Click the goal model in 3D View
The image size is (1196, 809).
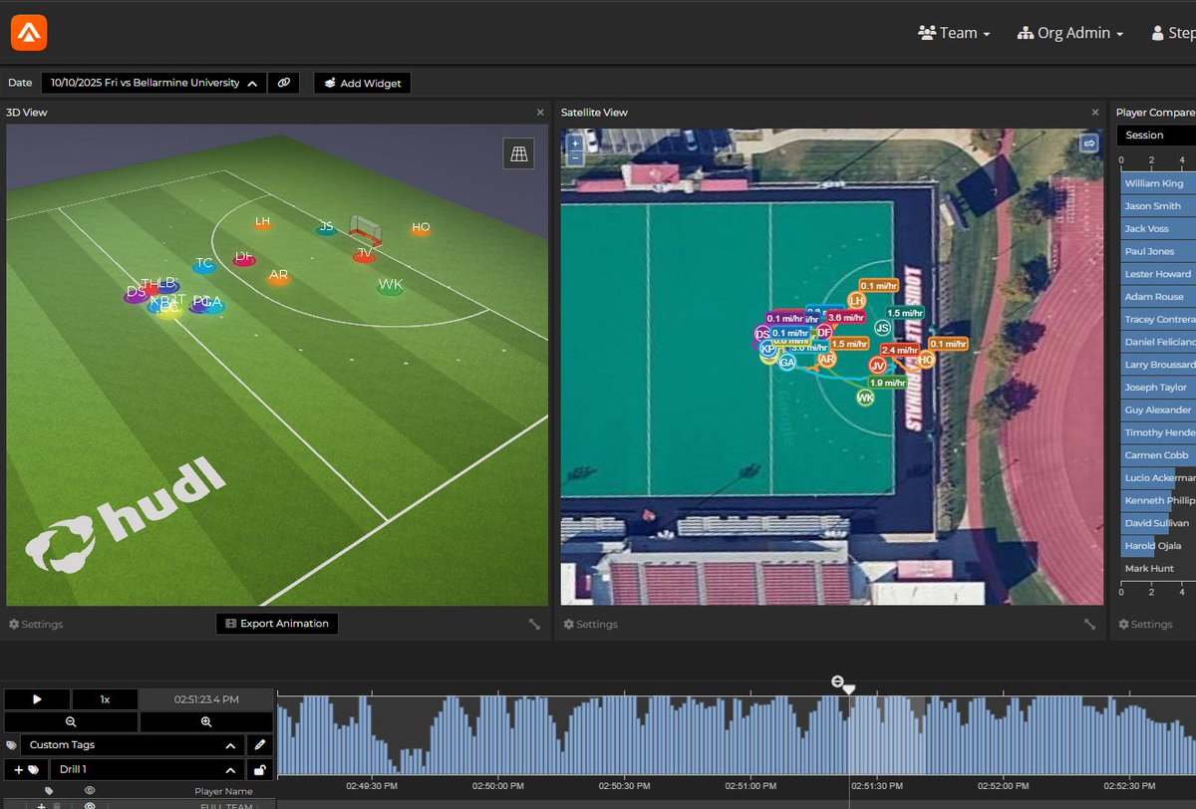click(366, 231)
